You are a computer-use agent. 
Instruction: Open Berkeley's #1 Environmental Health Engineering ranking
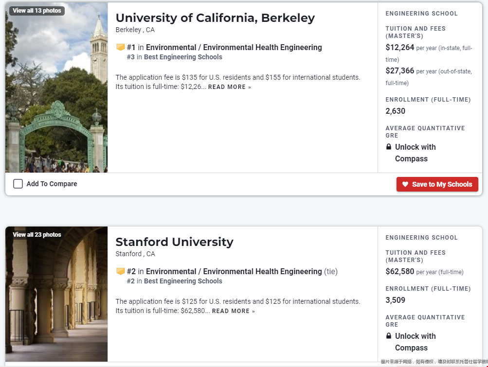[224, 47]
